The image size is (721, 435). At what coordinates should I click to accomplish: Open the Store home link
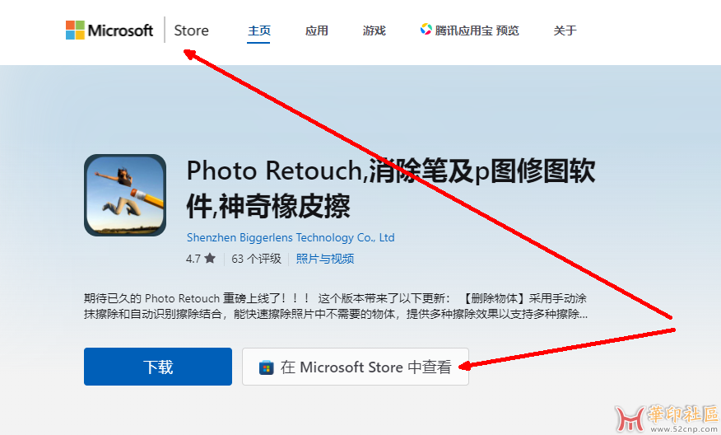[x=191, y=30]
